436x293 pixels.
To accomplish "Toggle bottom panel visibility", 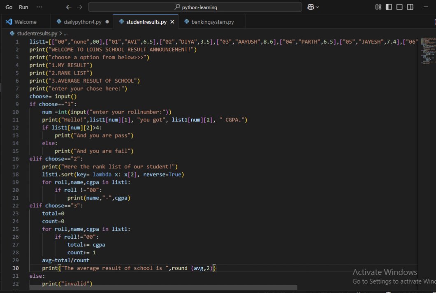I will (399, 7).
